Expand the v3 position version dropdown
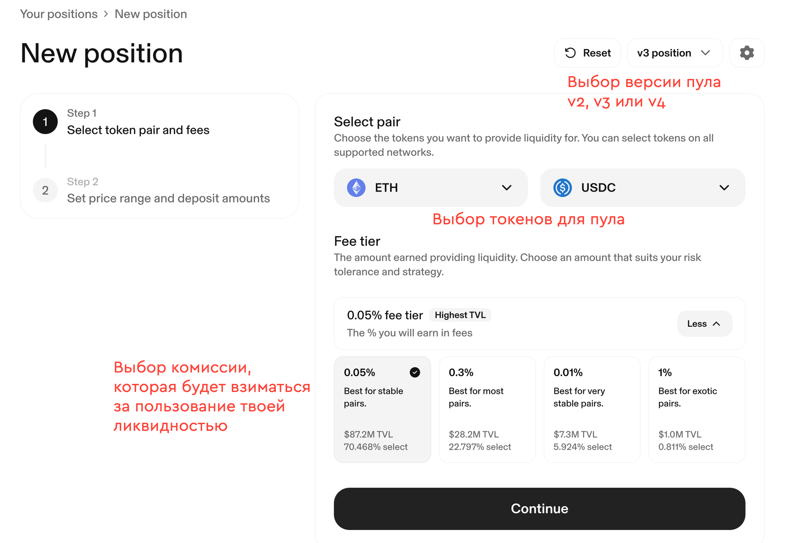Viewport: 810px width, 543px height. coord(675,53)
